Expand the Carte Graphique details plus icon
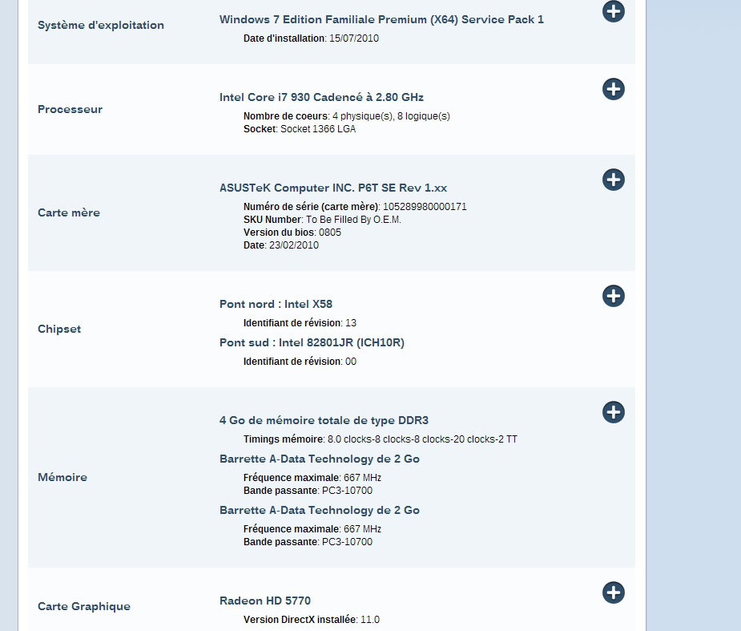 (614, 593)
